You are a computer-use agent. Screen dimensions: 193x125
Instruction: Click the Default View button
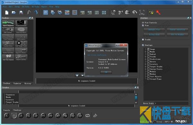point(154,30)
